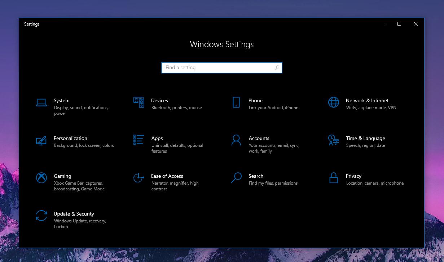Image resolution: width=444 pixels, height=262 pixels.
Task: Open the Time & Language icon
Action: [x=334, y=140]
